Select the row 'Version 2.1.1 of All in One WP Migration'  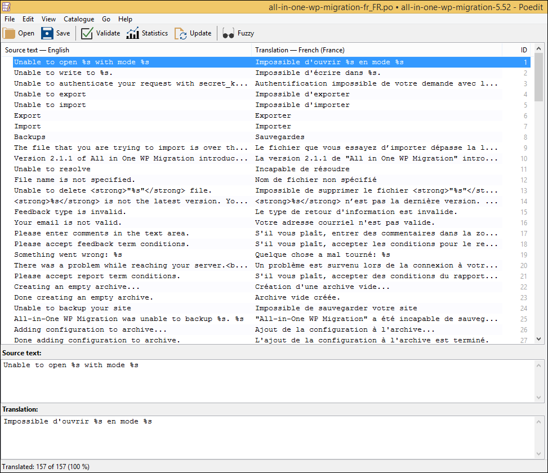coord(271,159)
